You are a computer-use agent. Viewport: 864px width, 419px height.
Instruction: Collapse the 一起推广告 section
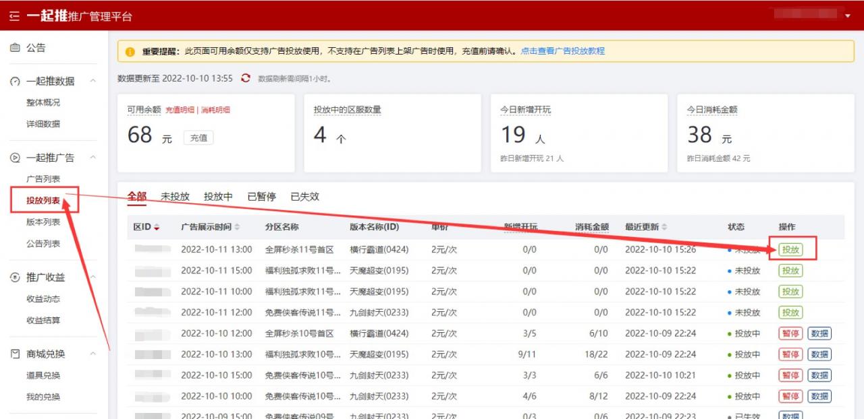point(92,157)
